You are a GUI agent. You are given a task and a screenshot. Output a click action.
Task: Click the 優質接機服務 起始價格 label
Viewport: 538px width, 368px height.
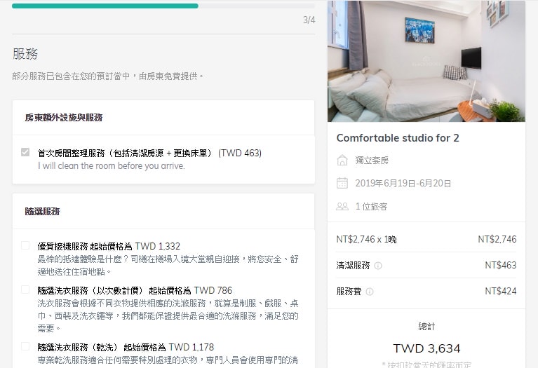pyautogui.click(x=109, y=246)
